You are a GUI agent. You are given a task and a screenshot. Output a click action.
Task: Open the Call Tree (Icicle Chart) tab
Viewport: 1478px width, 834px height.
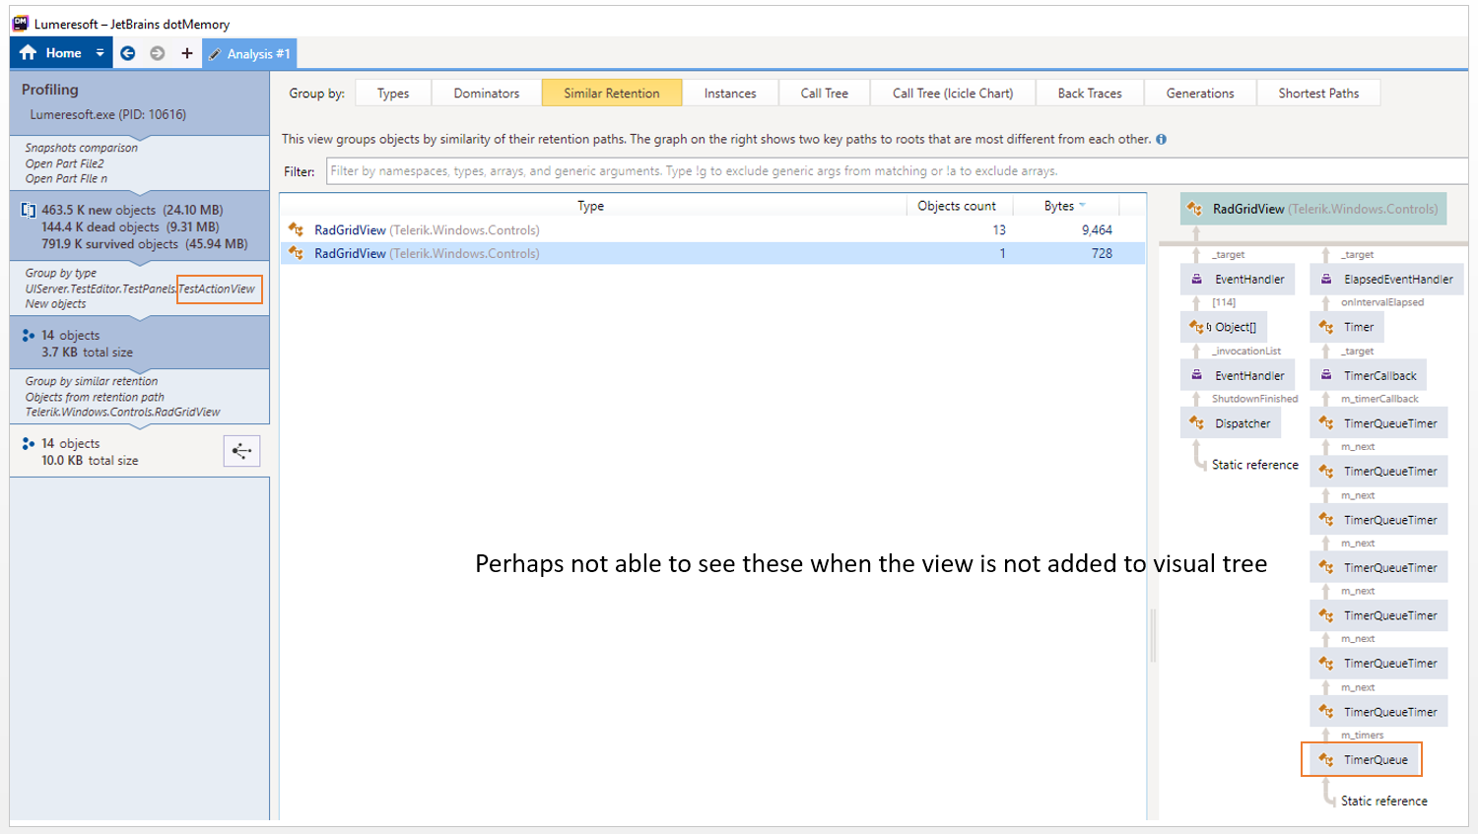[x=953, y=93]
